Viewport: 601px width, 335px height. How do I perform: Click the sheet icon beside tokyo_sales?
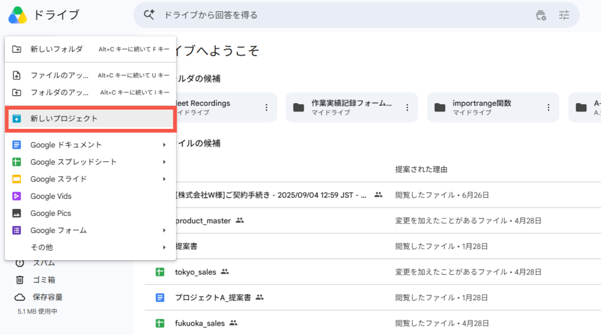coord(160,272)
